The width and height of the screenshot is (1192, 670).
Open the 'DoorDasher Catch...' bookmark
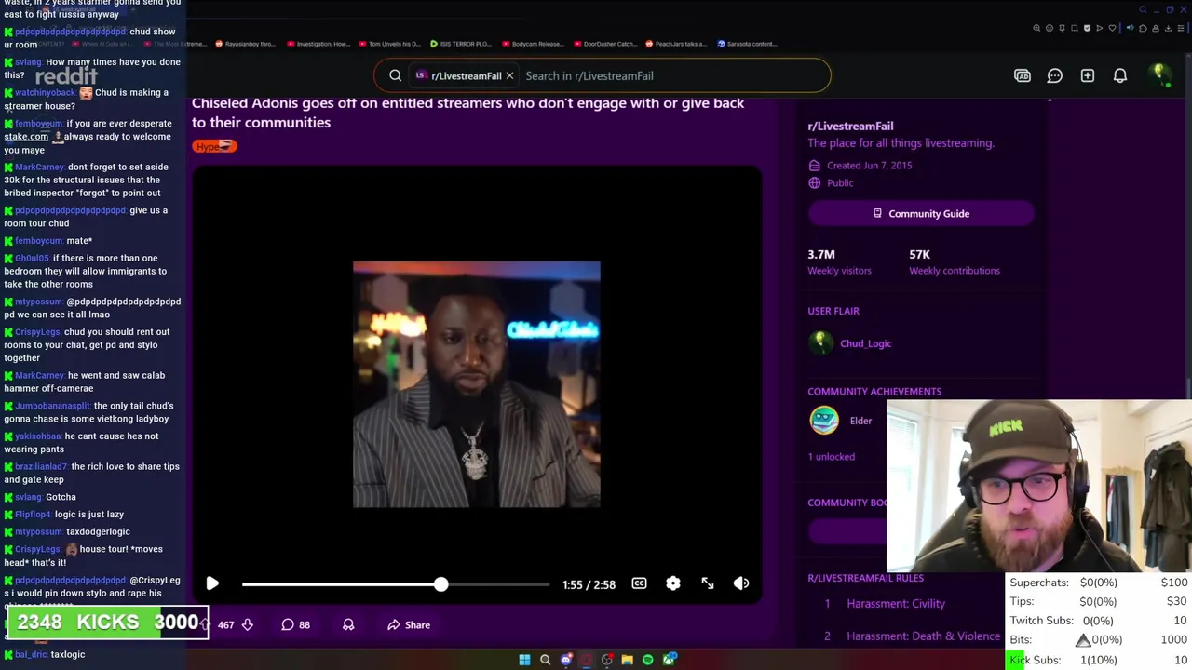pyautogui.click(x=605, y=44)
